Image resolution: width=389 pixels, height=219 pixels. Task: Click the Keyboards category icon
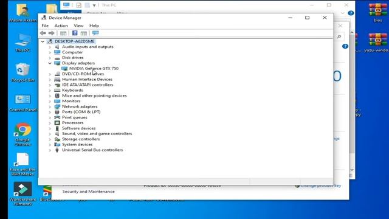tap(57, 90)
